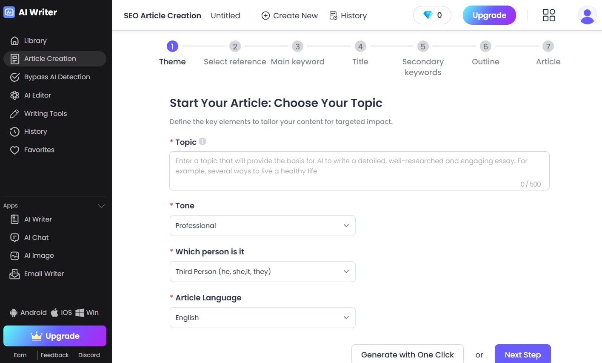Open History in the top bar
This screenshot has width=602, height=363.
(x=348, y=16)
